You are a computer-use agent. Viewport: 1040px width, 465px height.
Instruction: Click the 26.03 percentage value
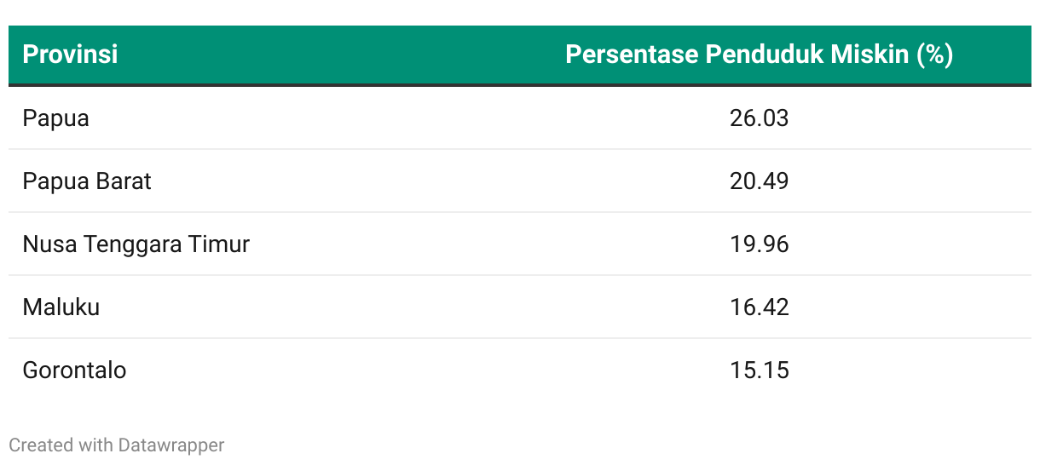tap(759, 118)
